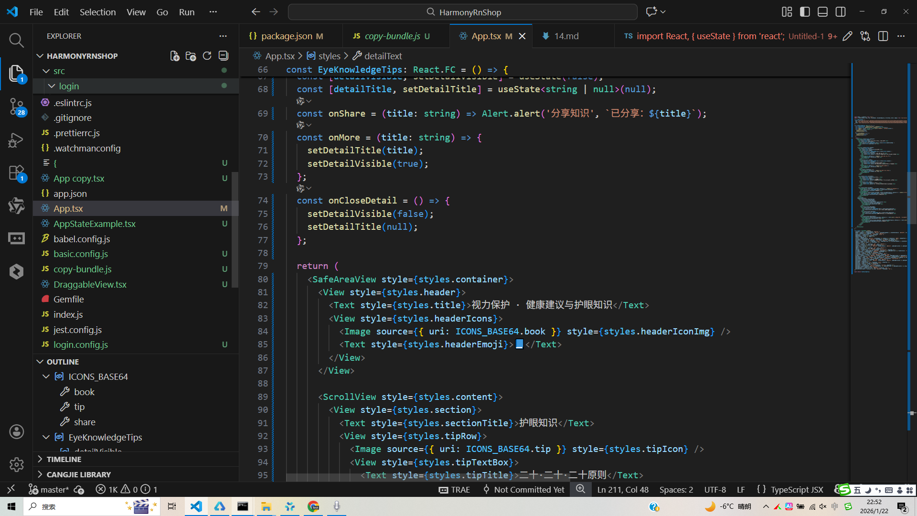Click New File icon in explorer header

coord(175,56)
